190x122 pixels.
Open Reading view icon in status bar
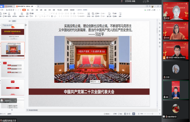tap(130, 114)
